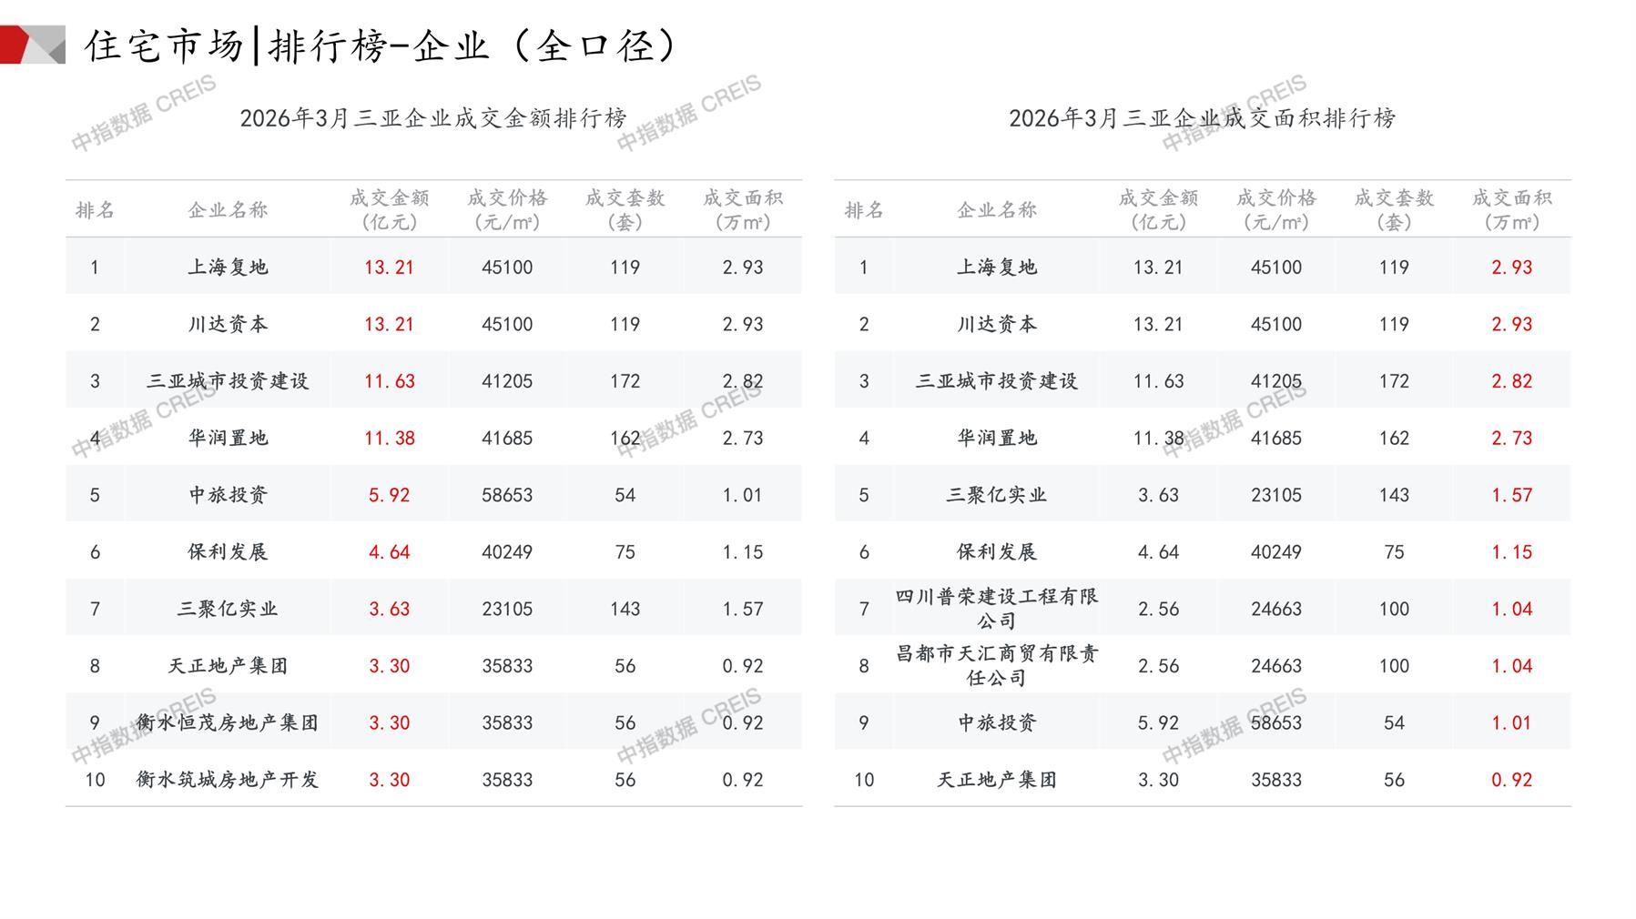
Task: Click 中旅投资 in the amount ranking table
Action: (228, 495)
